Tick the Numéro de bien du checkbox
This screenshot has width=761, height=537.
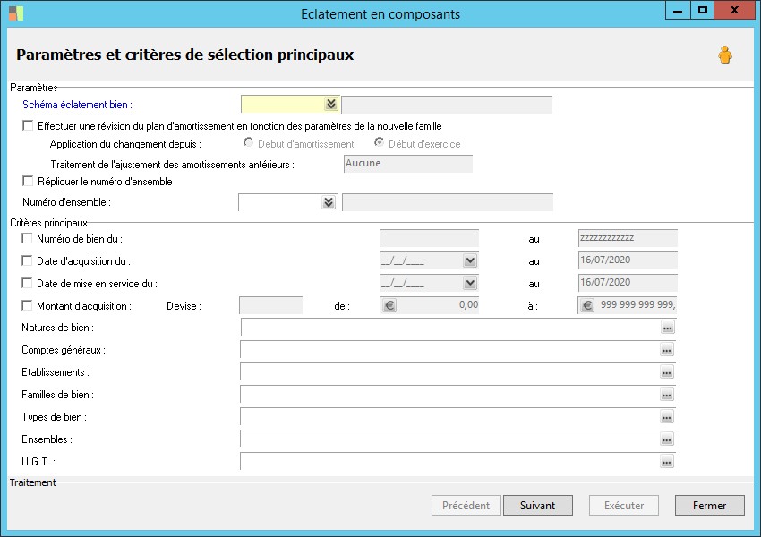point(28,239)
